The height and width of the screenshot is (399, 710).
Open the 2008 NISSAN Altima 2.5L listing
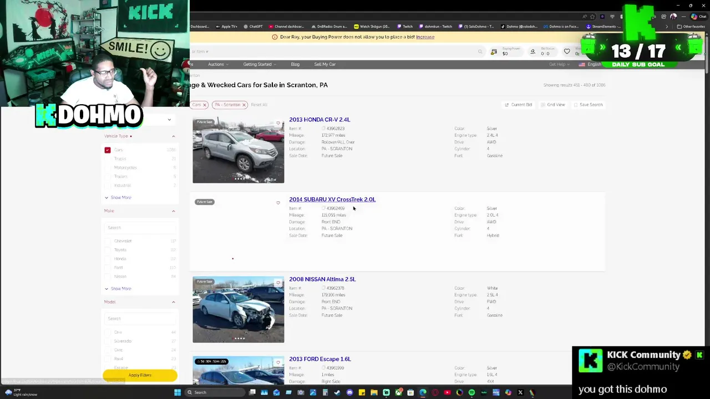(x=322, y=279)
